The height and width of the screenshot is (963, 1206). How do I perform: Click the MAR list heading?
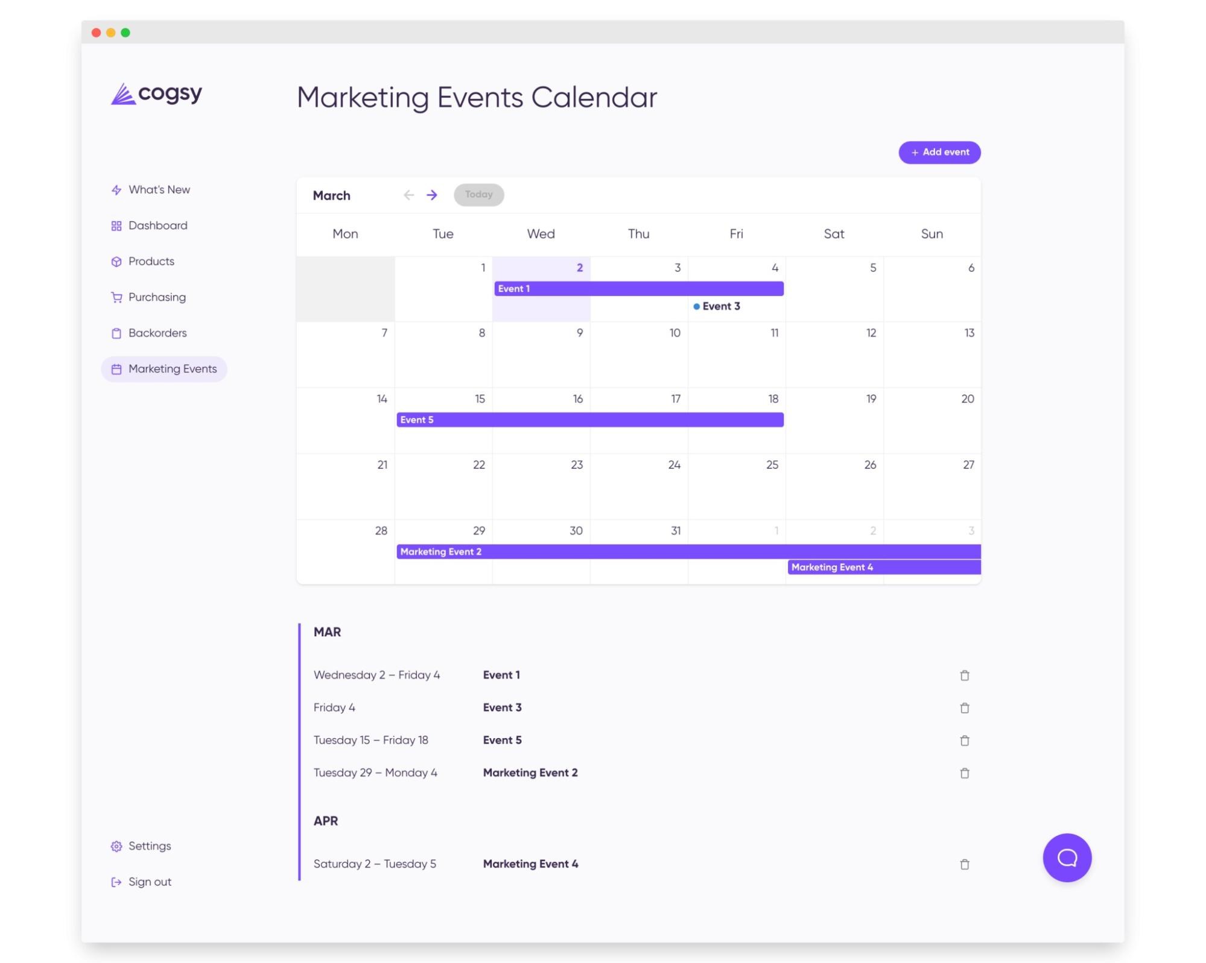[327, 633]
